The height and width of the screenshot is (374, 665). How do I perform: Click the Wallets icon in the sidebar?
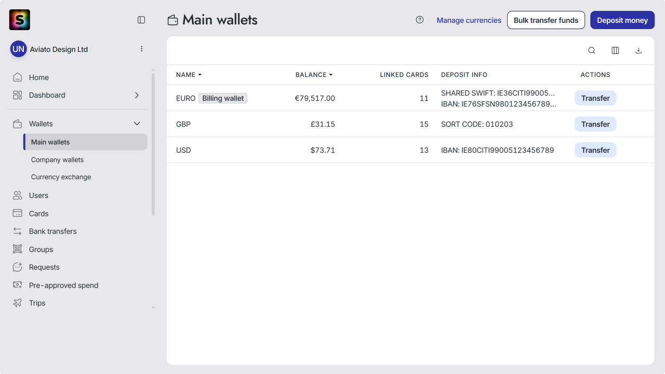18,124
